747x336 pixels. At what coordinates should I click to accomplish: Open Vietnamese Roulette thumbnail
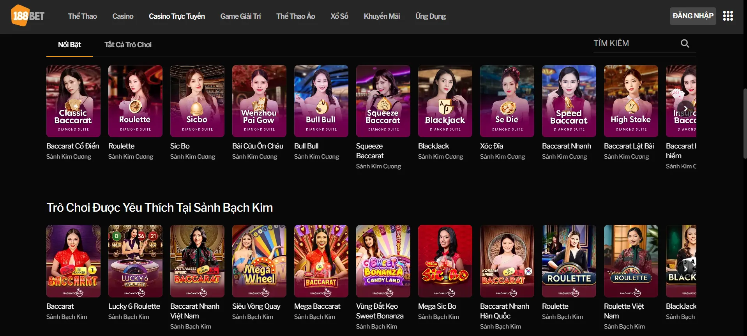(631, 261)
